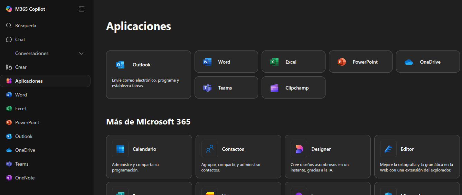The width and height of the screenshot is (462, 195).
Task: Click the 'Aplicaciones' page heading
Action: (139, 26)
